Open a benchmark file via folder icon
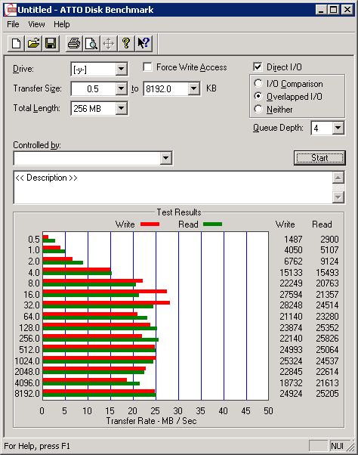Image resolution: width=358 pixels, height=455 pixels. tap(33, 44)
